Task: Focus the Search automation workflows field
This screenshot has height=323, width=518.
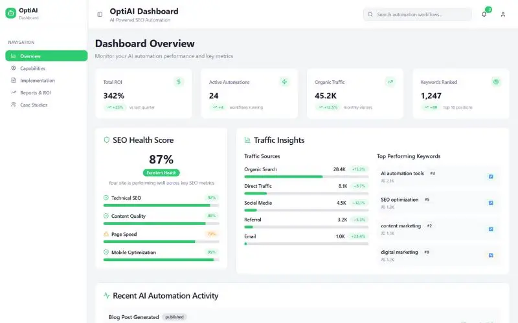Action: pos(418,14)
